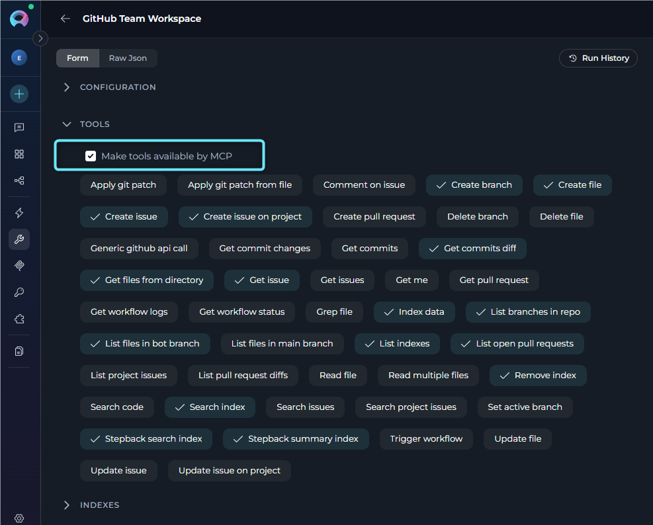The width and height of the screenshot is (653, 525).
Task: Enable the Comment on issue tool
Action: [x=364, y=185]
